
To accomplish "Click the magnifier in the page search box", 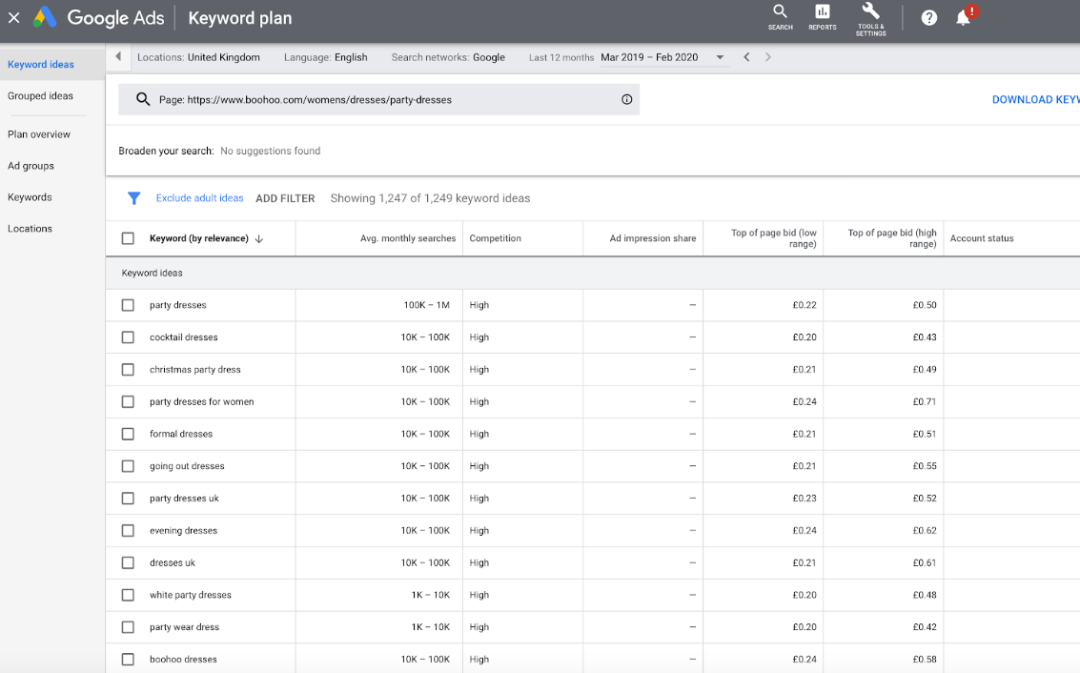I will 143,99.
